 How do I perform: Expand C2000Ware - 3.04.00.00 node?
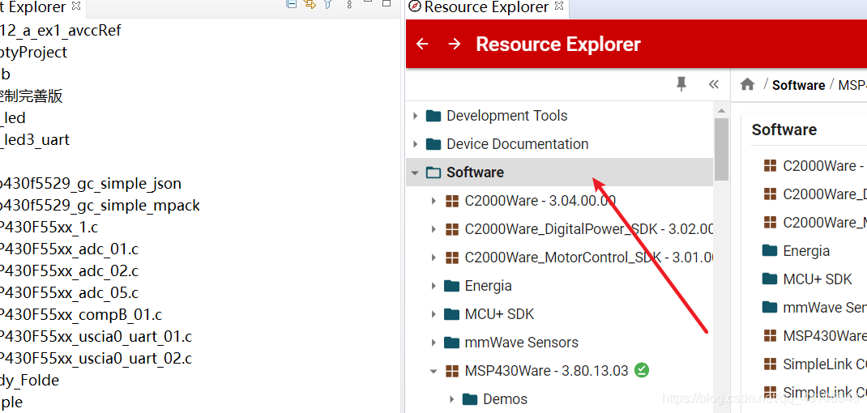click(433, 202)
